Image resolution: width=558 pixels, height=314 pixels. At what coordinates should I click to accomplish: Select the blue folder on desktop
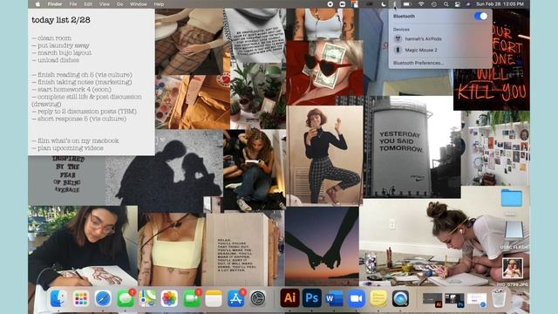click(512, 198)
